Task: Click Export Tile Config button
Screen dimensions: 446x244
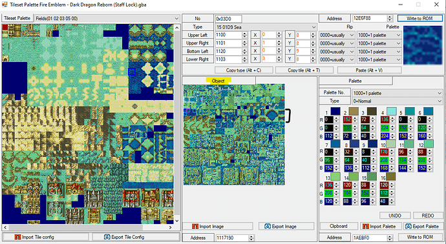Action: (x=136, y=237)
